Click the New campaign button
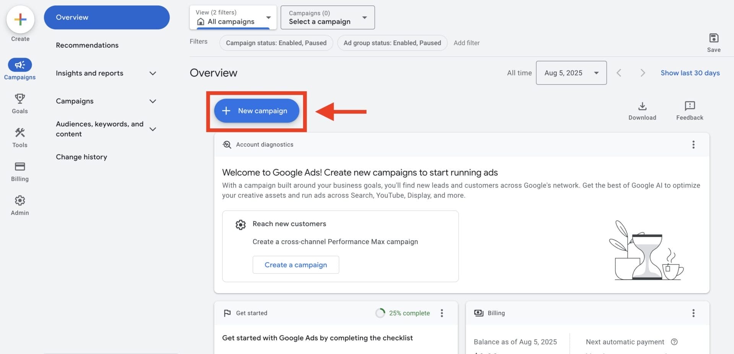 pyautogui.click(x=257, y=111)
